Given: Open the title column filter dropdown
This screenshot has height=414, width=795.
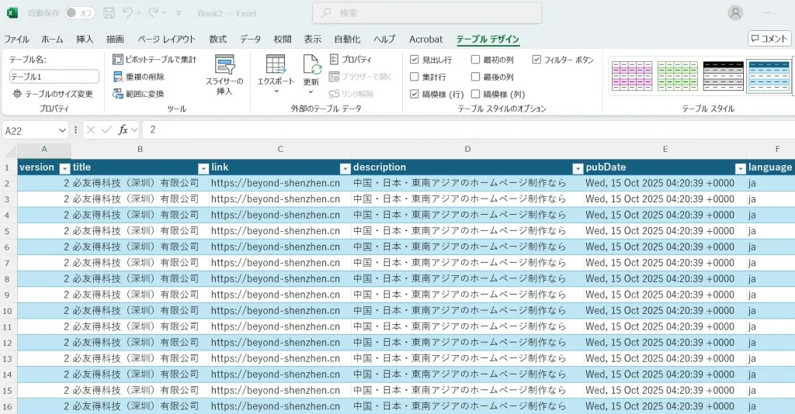Looking at the screenshot, I should pyautogui.click(x=203, y=168).
